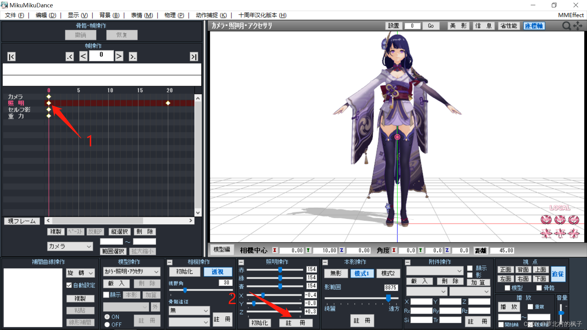Enable the 骨骼 view checkbox
Image resolution: width=587 pixels, height=330 pixels.
pyautogui.click(x=539, y=288)
